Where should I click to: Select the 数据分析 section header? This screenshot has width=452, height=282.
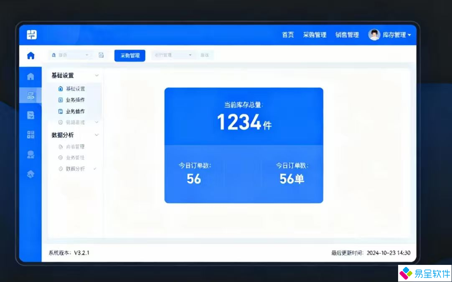[x=63, y=135]
